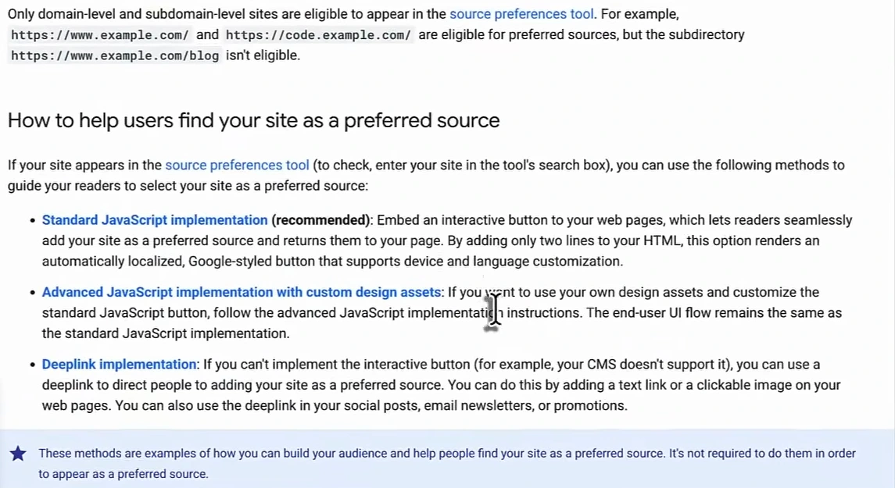Viewport: 895px width, 488px height.
Task: Open Advanced JavaScript implementation with custom design assets
Action: [x=242, y=292]
